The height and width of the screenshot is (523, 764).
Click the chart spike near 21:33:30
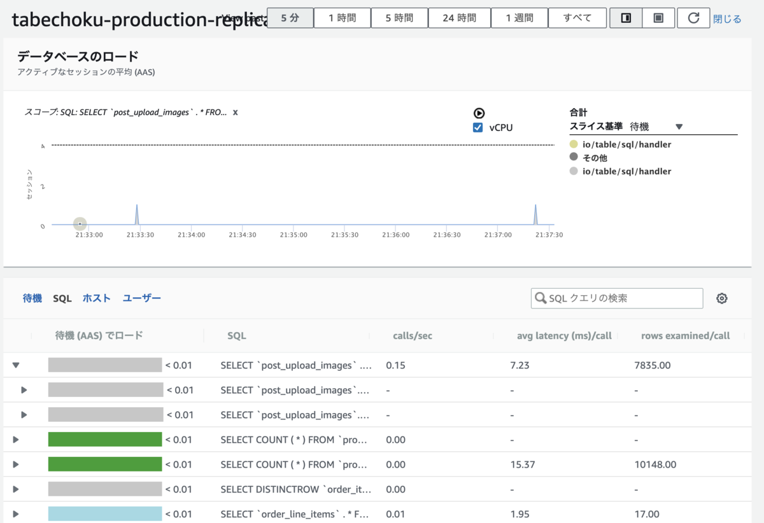coord(137,214)
